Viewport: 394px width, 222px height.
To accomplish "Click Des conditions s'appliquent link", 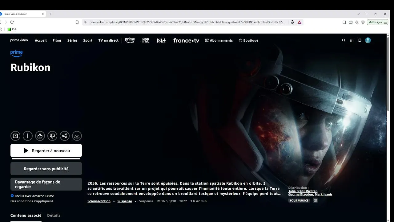I will coord(32,201).
